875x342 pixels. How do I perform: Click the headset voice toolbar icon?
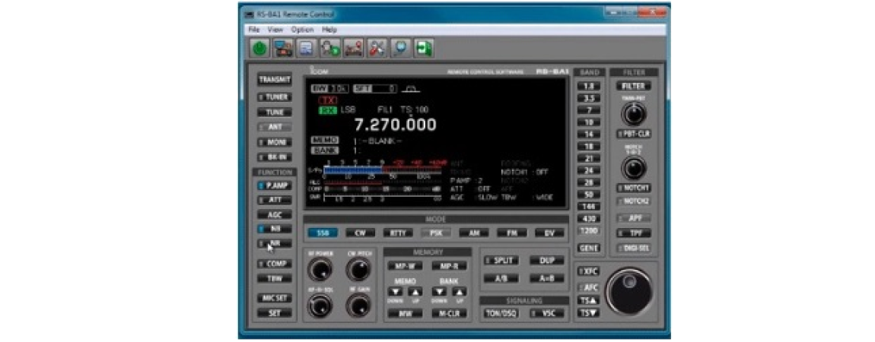[330, 49]
